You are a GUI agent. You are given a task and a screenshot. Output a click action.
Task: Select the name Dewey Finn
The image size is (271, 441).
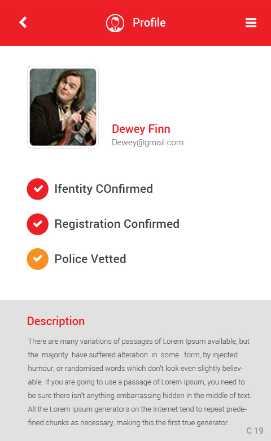(x=141, y=129)
